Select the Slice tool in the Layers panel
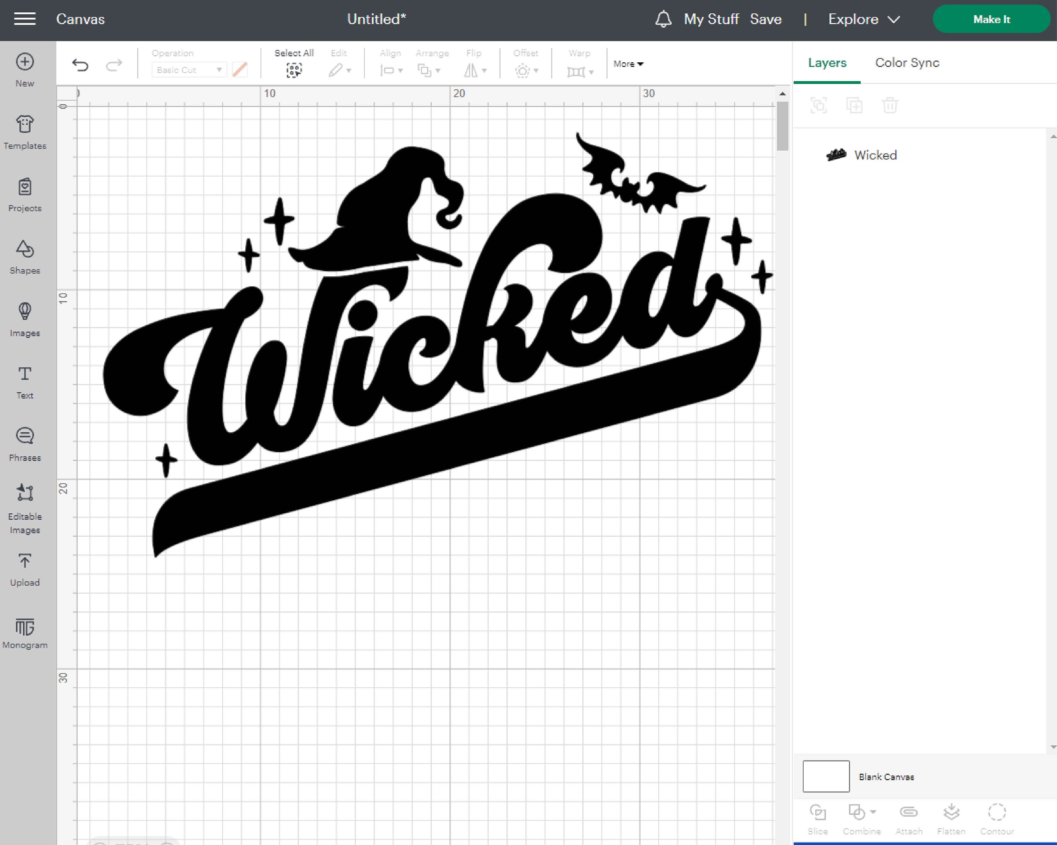Image resolution: width=1057 pixels, height=845 pixels. [x=818, y=817]
